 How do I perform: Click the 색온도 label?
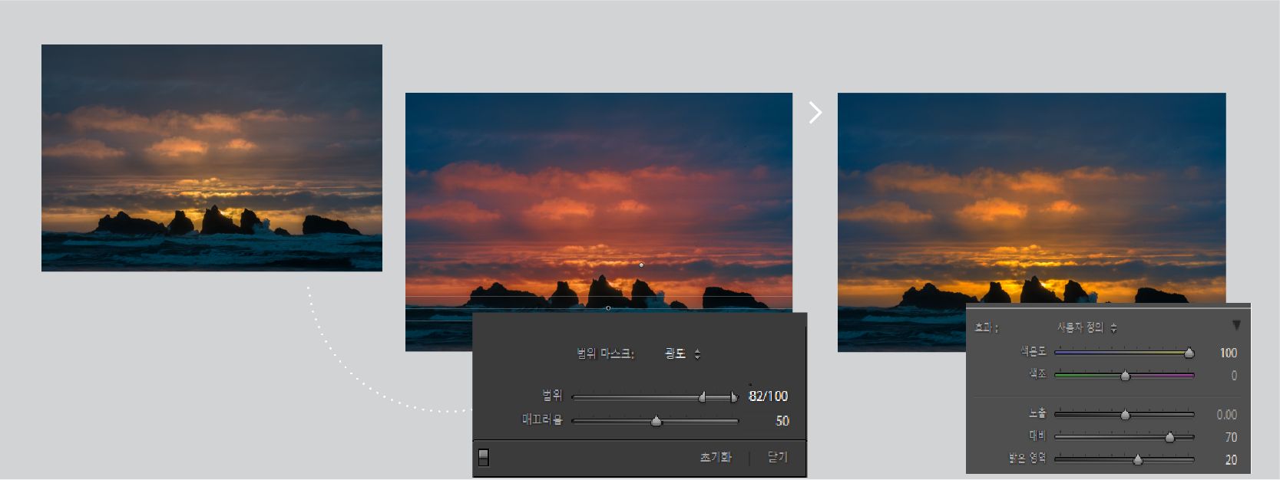(x=1033, y=351)
